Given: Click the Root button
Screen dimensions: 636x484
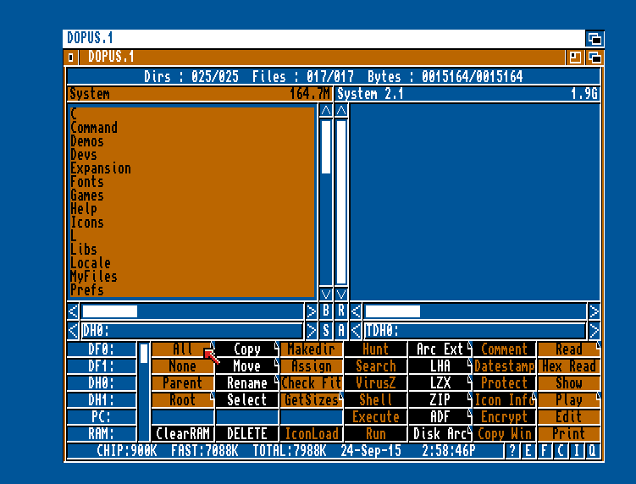Looking at the screenshot, I should [x=183, y=400].
